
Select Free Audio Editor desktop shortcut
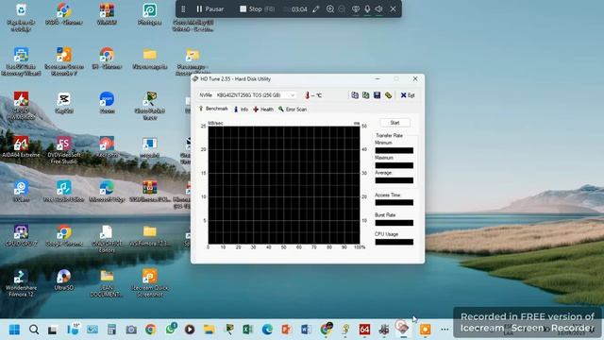(64, 191)
